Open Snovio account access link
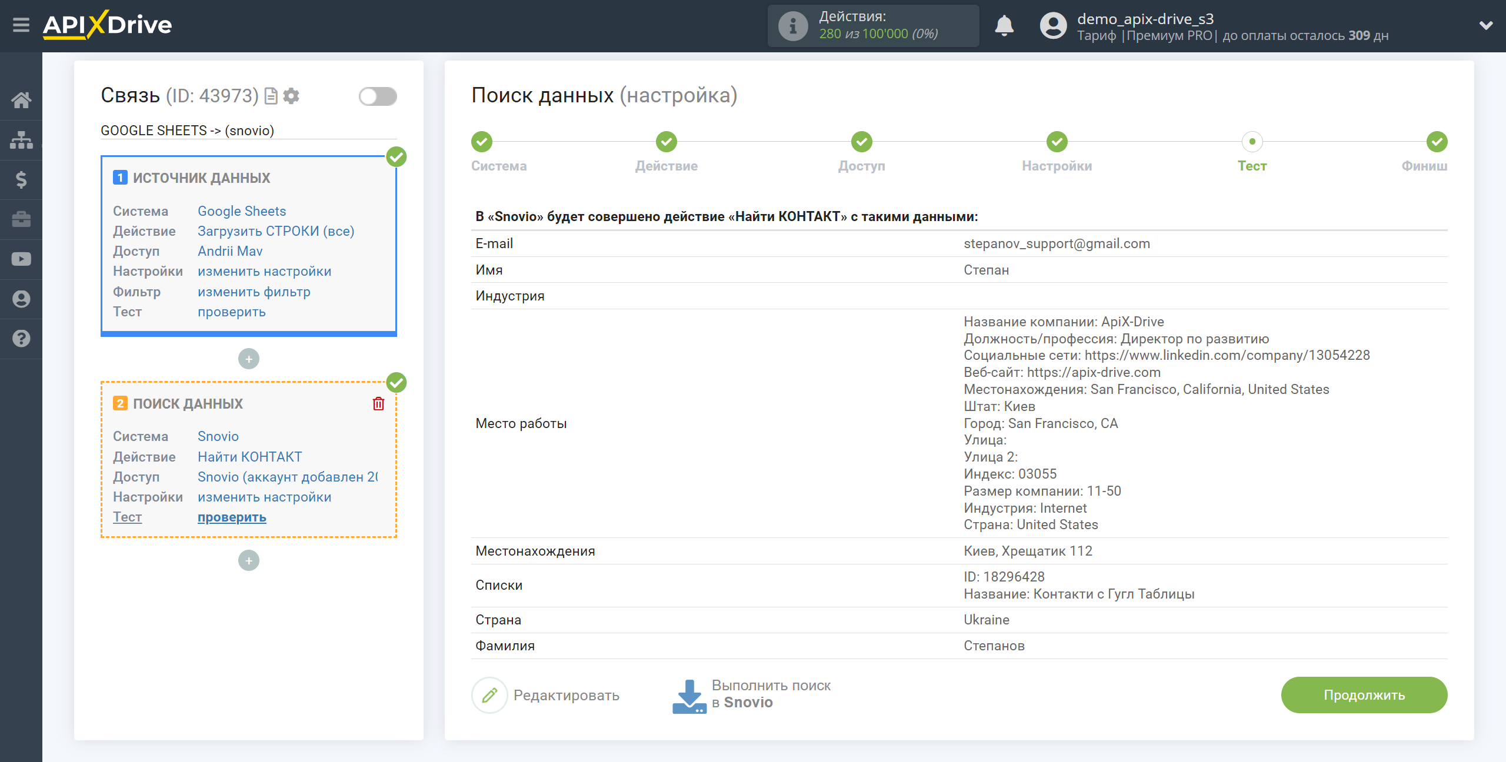The image size is (1506, 762). coord(288,477)
